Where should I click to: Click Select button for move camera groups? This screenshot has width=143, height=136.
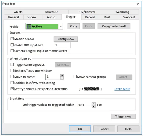coord(124,77)
